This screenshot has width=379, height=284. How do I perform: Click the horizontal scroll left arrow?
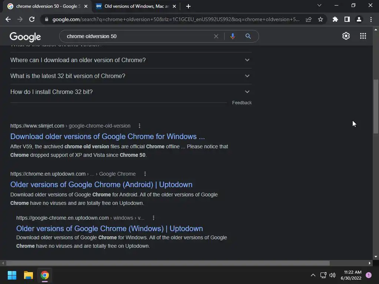point(3,263)
